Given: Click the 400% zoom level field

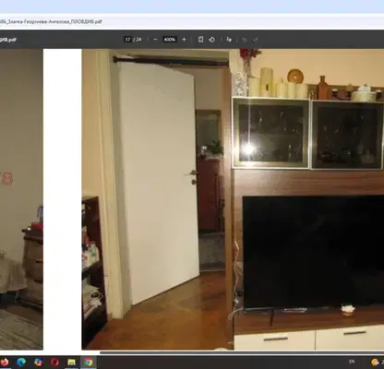Looking at the screenshot, I should click(x=170, y=40).
